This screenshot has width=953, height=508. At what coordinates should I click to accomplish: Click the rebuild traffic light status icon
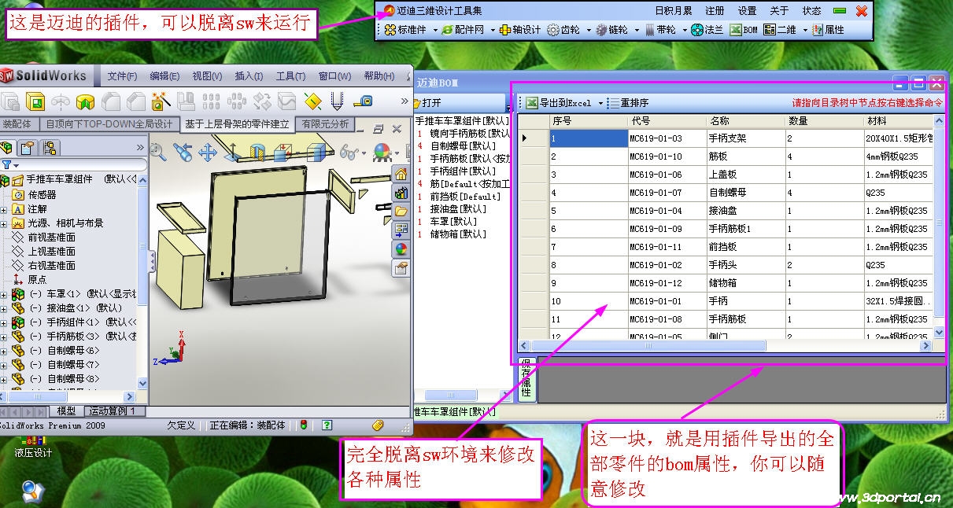click(304, 425)
